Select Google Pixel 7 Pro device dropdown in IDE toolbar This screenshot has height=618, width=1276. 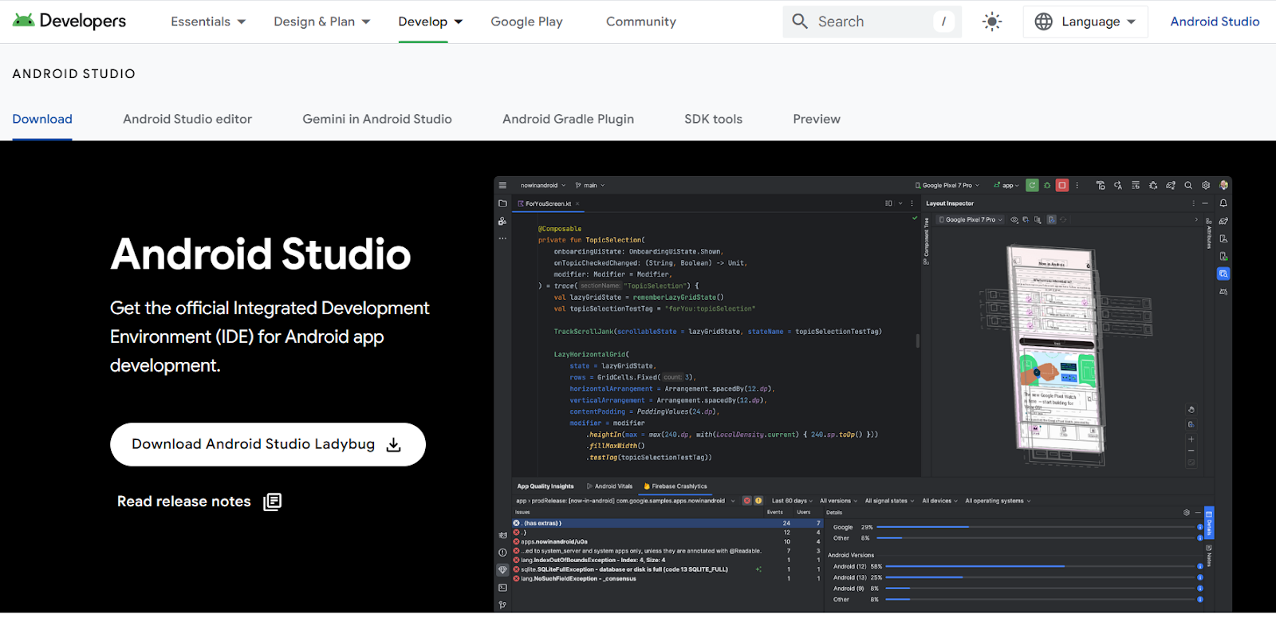947,185
